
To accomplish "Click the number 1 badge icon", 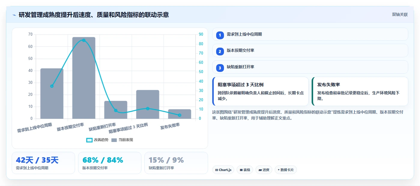I will coord(220,35).
